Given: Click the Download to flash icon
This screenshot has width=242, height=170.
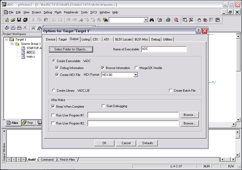Looking at the screenshot, I should click(33, 28).
